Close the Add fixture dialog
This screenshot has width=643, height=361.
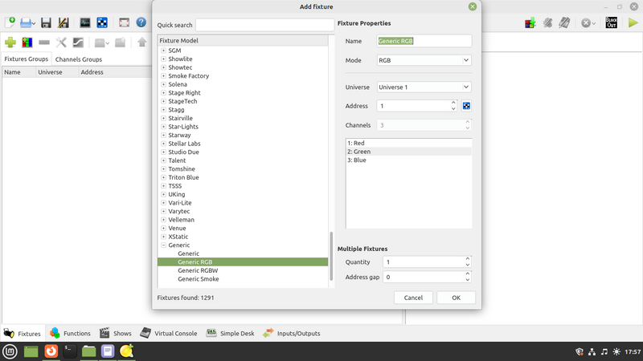point(473,6)
